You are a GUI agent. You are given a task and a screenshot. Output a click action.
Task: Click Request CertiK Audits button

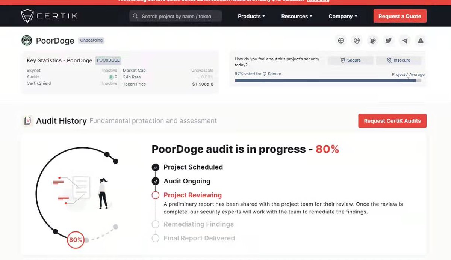click(392, 121)
